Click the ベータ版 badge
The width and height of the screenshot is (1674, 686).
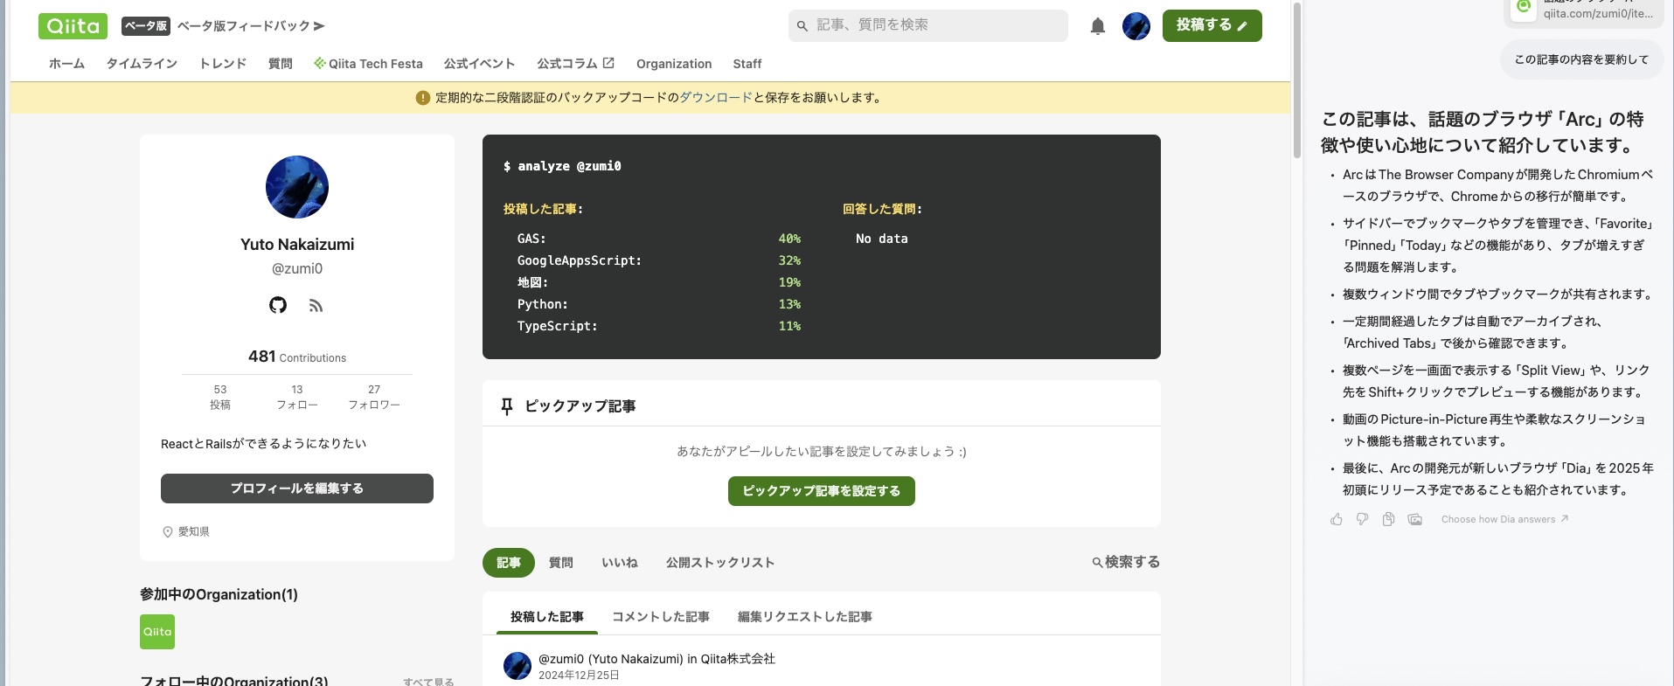[x=145, y=26]
